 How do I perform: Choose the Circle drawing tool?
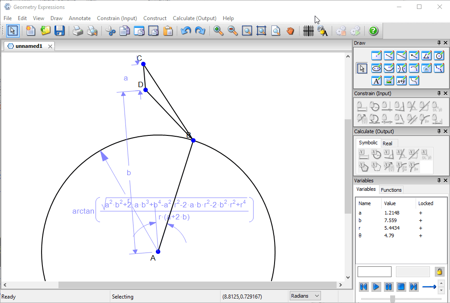click(439, 55)
